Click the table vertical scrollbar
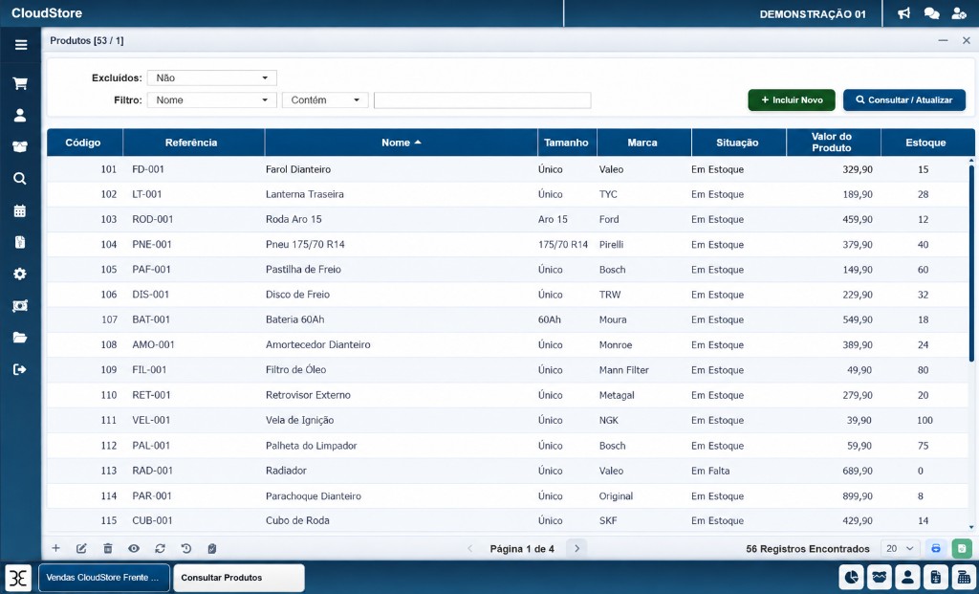The image size is (979, 594). click(971, 262)
